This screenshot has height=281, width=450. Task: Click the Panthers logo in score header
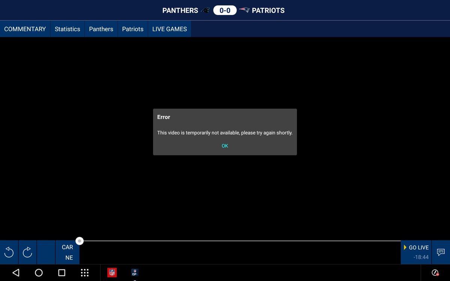[x=205, y=10]
